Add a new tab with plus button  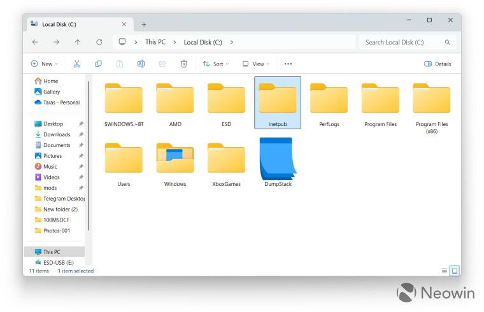(x=144, y=24)
